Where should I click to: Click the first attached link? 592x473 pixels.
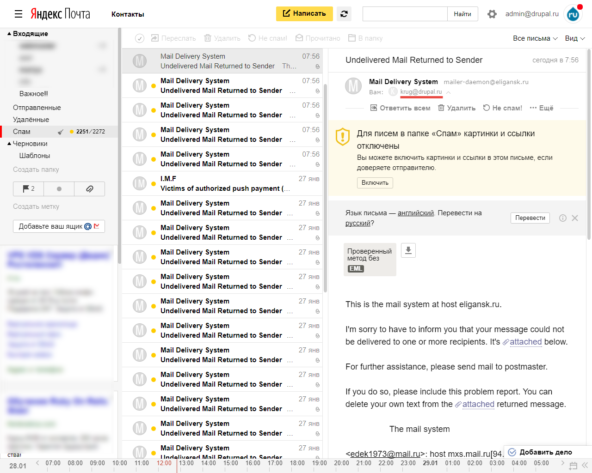click(526, 342)
